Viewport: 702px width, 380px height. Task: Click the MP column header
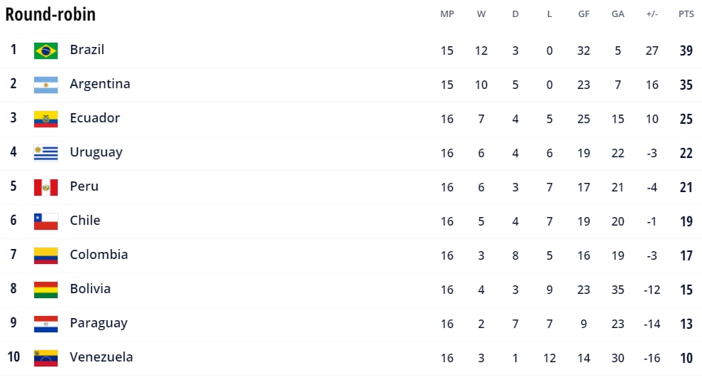point(447,14)
